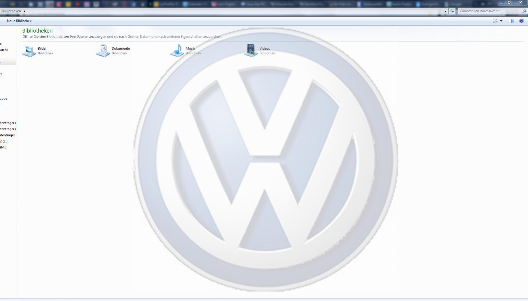The image size is (528, 301).
Task: Open the view options dropdown arrow
Action: click(x=501, y=21)
